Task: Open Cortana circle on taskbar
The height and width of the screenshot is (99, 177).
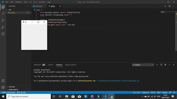Action: click(x=54, y=97)
